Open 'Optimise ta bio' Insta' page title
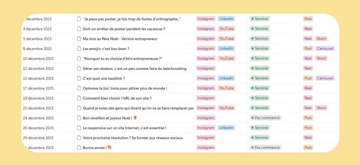 [124, 88]
